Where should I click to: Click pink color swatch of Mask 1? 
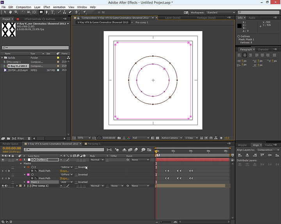[x=28, y=182]
